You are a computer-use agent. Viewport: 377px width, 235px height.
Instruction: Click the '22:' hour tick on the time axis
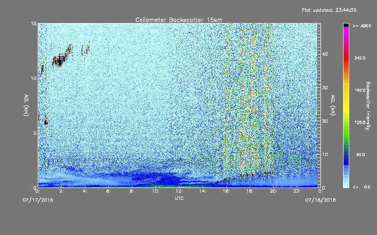coord(297,191)
